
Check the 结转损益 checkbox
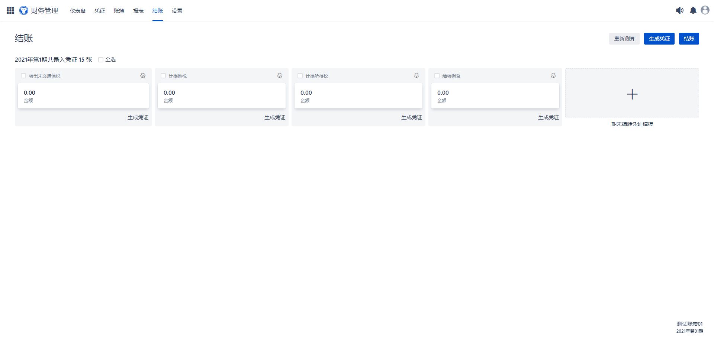coord(437,76)
